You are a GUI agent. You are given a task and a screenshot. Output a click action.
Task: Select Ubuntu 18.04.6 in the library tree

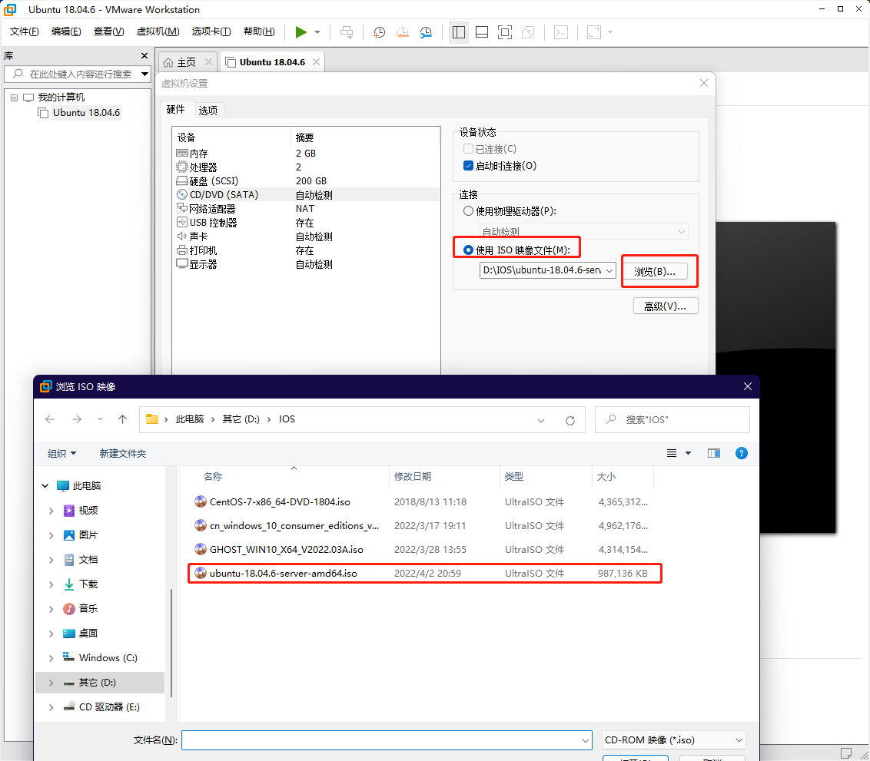click(86, 113)
